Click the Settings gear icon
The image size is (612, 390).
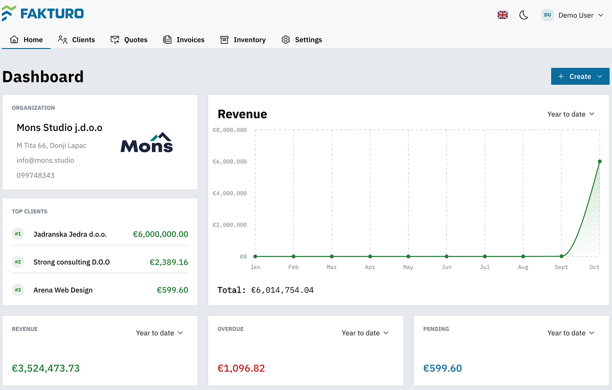285,40
